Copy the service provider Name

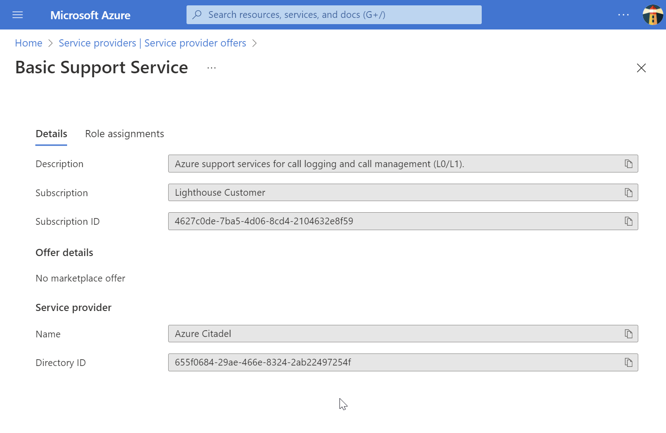pyautogui.click(x=629, y=333)
